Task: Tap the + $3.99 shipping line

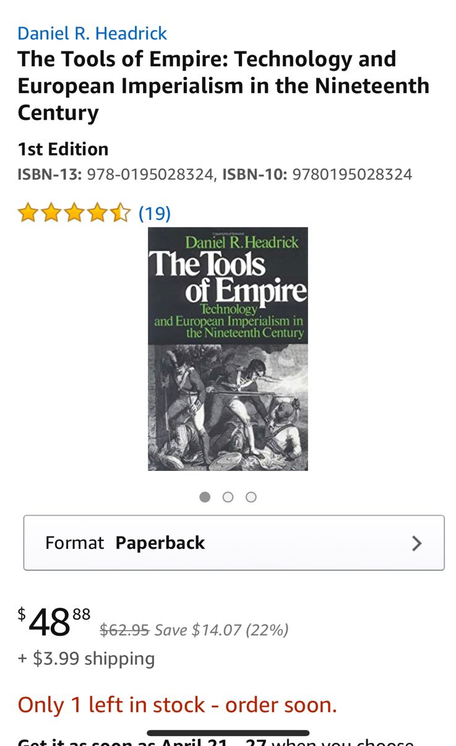Action: point(86,658)
